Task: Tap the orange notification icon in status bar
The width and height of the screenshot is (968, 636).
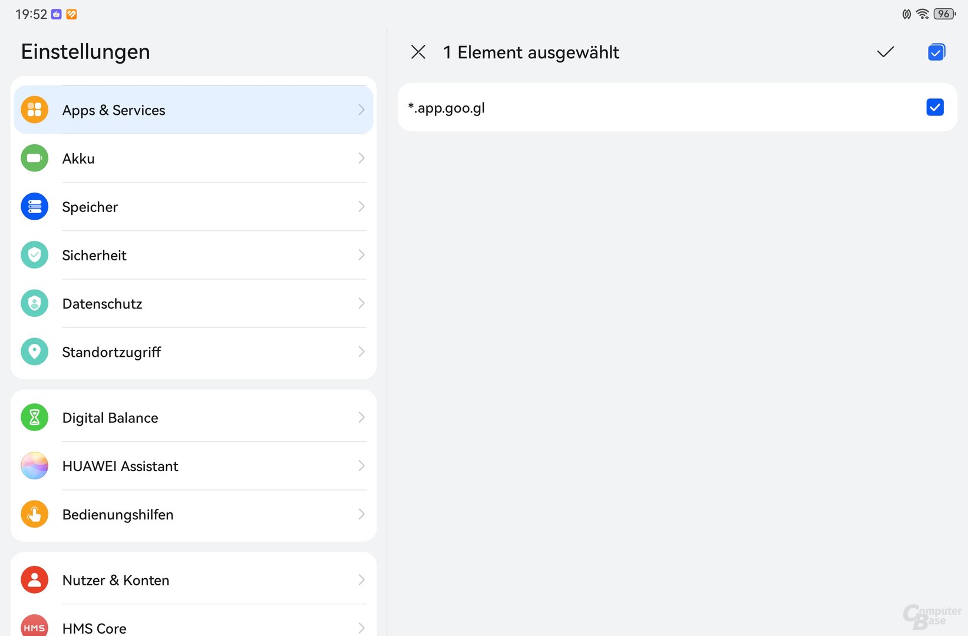Action: (71, 14)
